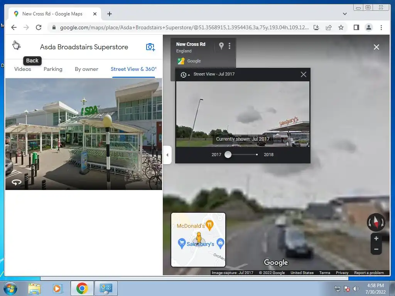395x296 pixels.
Task: Zoom in with the plus button
Action: point(376,238)
